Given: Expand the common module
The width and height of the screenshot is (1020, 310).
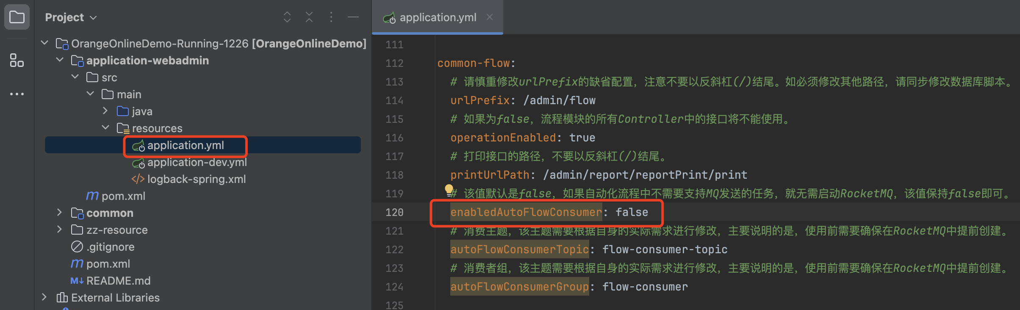Looking at the screenshot, I should [60, 213].
